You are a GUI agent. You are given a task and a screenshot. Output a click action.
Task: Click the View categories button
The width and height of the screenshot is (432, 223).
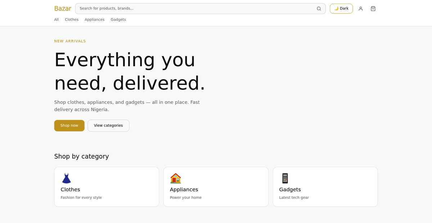(x=108, y=125)
